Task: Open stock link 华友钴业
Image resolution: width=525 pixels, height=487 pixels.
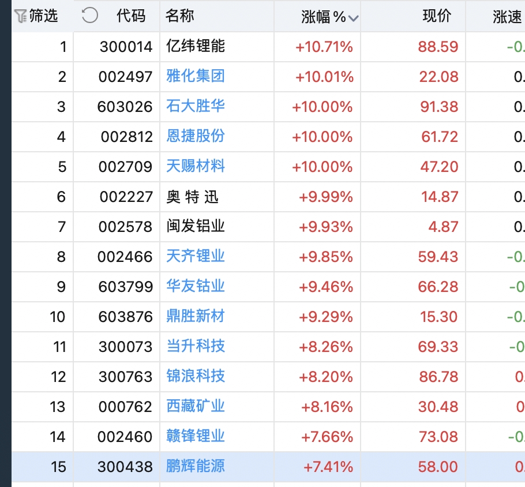Action: [196, 286]
